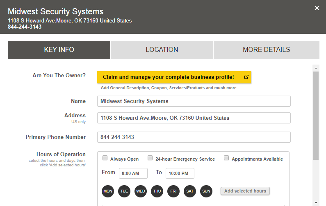Check 24-hour Emergency Service option
The height and width of the screenshot is (206, 326).
point(150,158)
